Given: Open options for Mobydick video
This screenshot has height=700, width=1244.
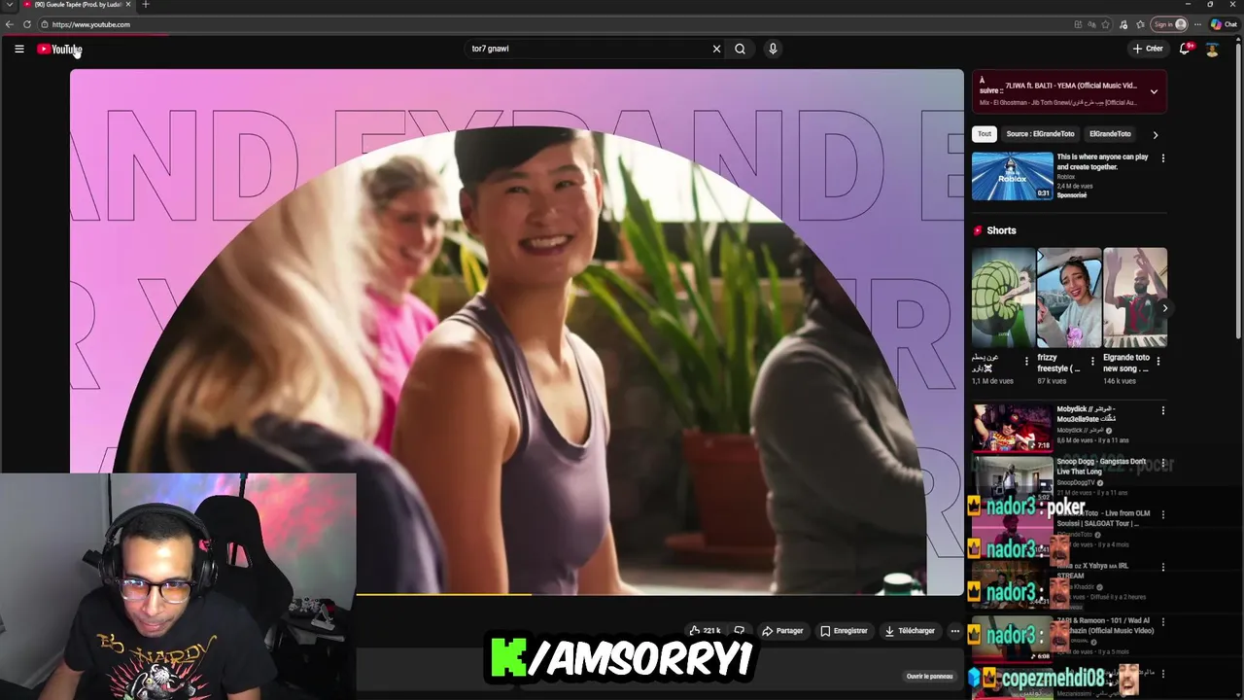Looking at the screenshot, I should 1162,410.
